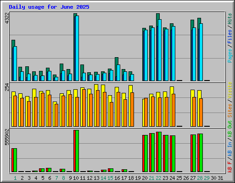The height and width of the screenshot is (183, 235).
Task: Click the day 1 green kB out bar
Action: pyautogui.click(x=15, y=160)
